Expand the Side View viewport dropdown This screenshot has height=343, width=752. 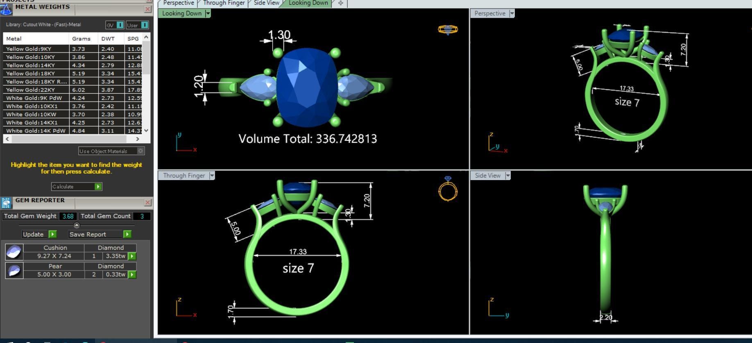tap(508, 176)
